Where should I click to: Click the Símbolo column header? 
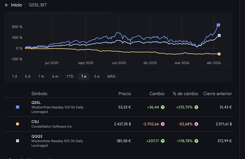tap(39, 94)
